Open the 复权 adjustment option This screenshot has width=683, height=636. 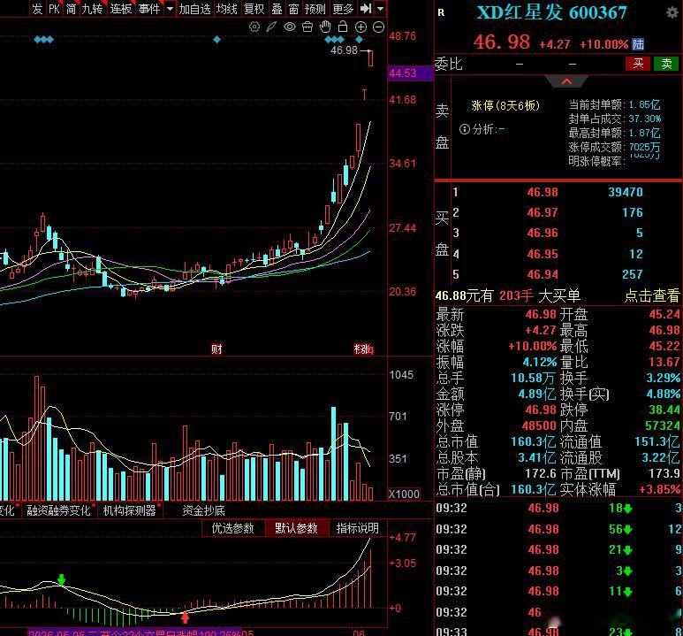[254, 9]
